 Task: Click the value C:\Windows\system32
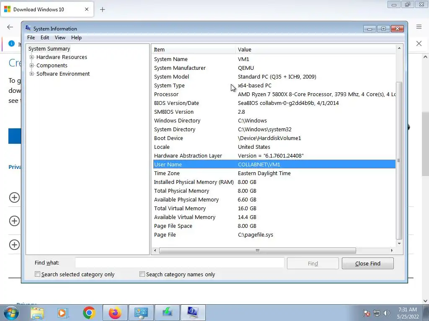(265, 130)
